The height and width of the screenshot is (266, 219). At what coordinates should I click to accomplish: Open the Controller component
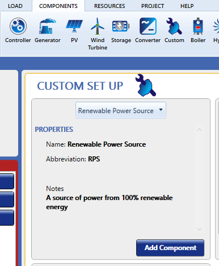click(x=18, y=30)
